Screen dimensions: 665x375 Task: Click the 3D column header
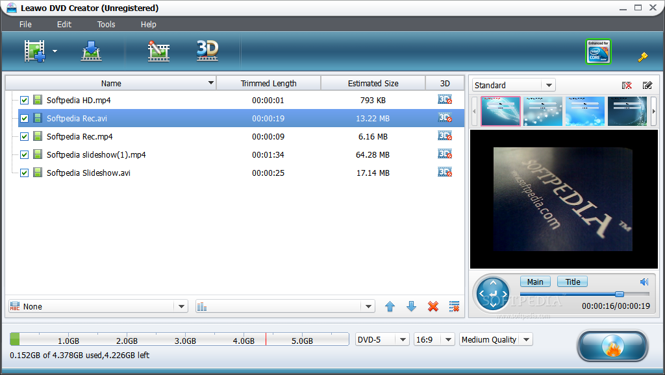coord(445,83)
